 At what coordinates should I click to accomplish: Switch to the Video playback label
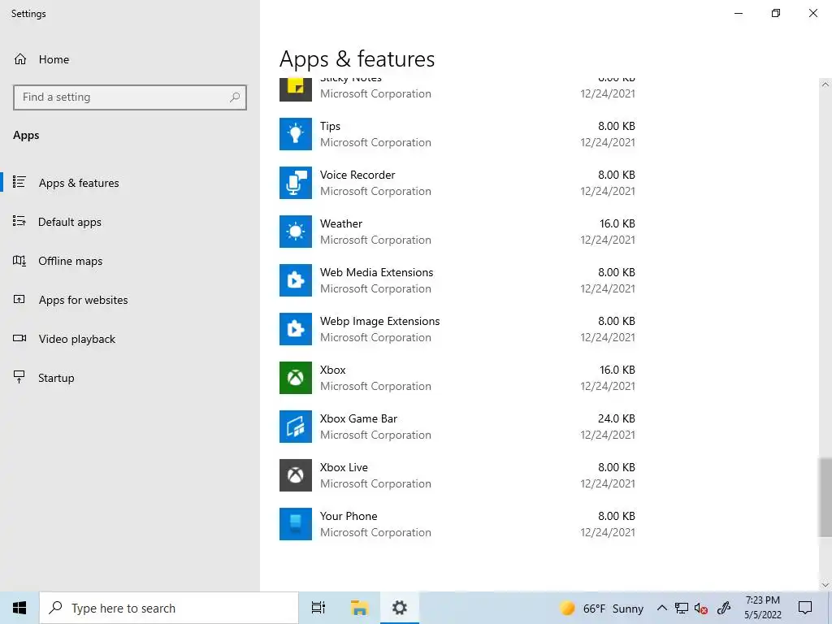pyautogui.click(x=77, y=339)
